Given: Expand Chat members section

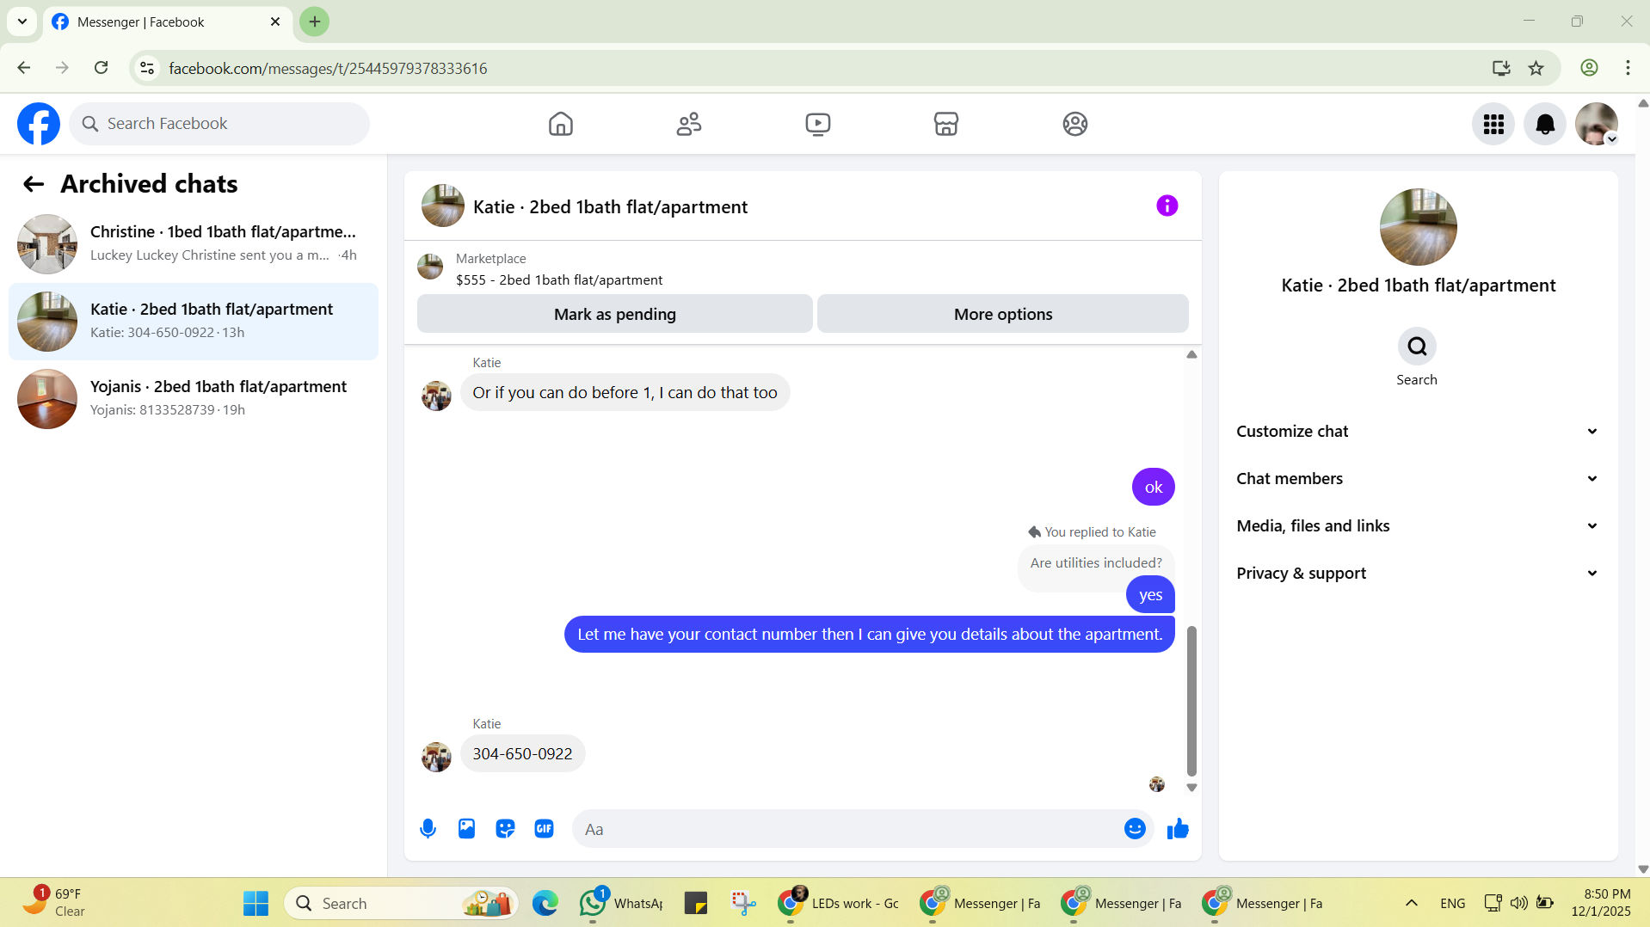Looking at the screenshot, I should coord(1418,479).
